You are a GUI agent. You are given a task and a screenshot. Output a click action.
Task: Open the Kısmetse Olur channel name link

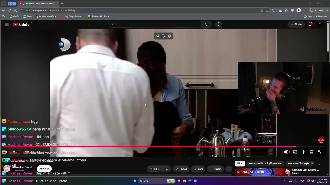click(21, 167)
